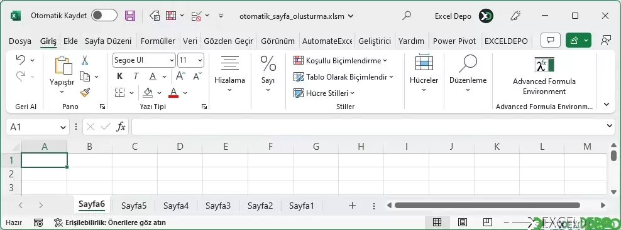
Task: Select column C header
Action: pos(135,147)
